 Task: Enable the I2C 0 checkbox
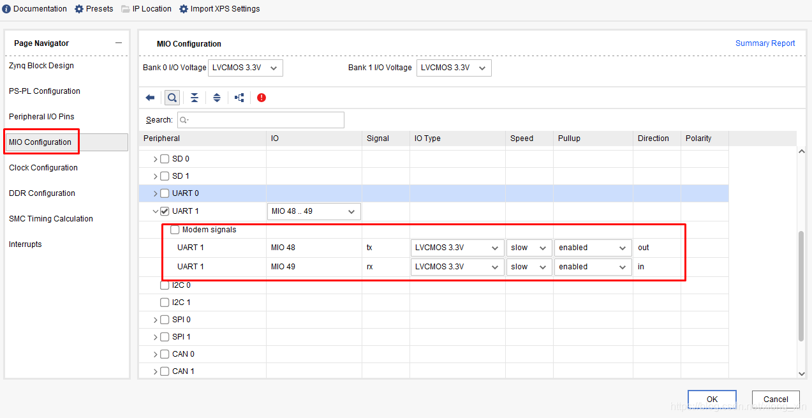165,285
